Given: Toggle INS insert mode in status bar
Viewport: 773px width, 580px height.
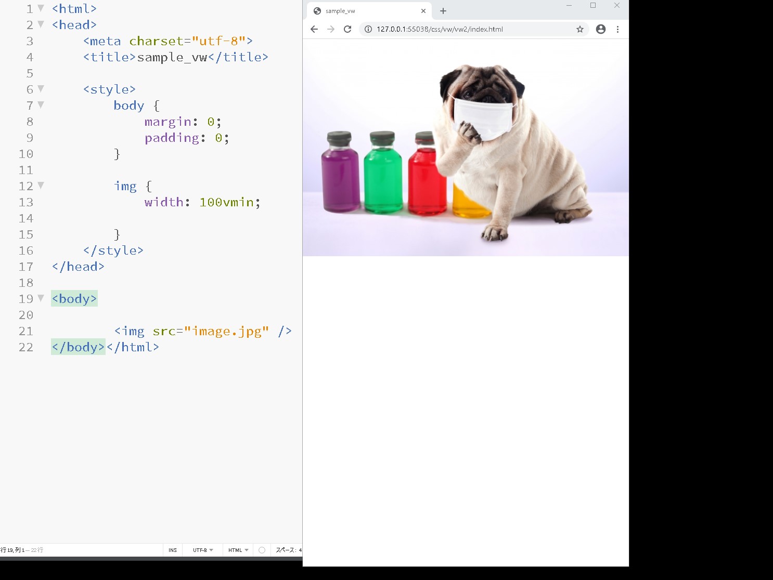Looking at the screenshot, I should (173, 550).
